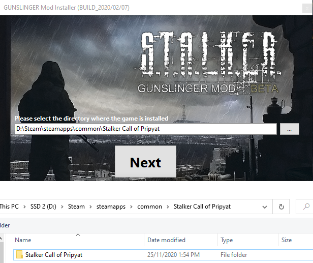Click navigation pane scroll up arrow
This screenshot has height=263, width=313.
[x=1, y=238]
